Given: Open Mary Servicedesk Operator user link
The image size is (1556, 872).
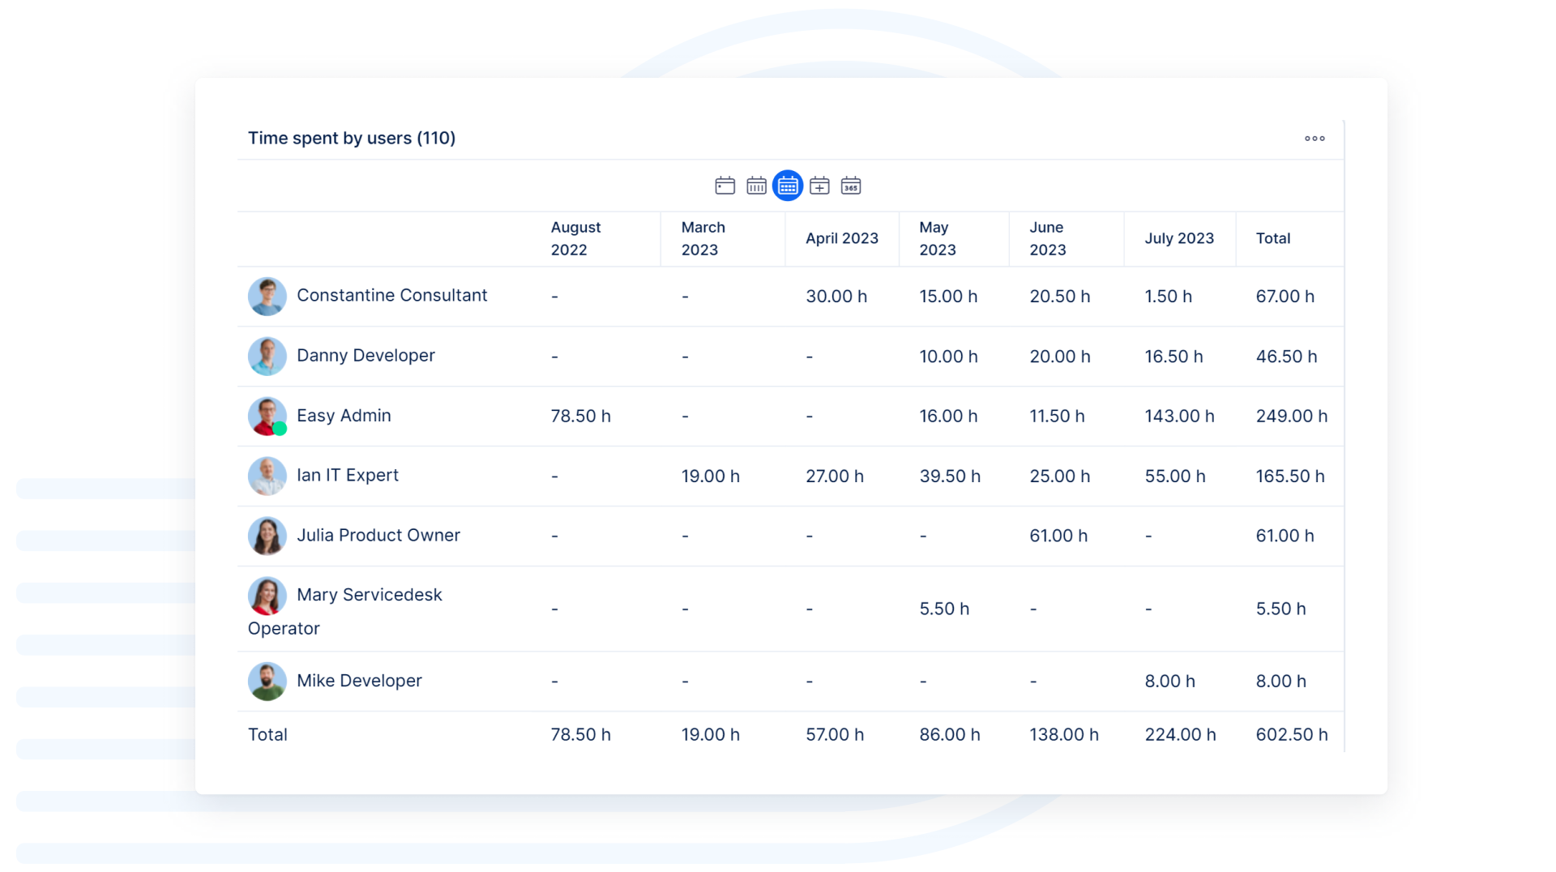Looking at the screenshot, I should click(369, 595).
